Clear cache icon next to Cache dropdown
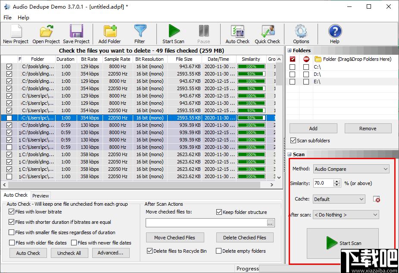Image resolution: width=399 pixels, height=273 pixels. click(x=376, y=199)
